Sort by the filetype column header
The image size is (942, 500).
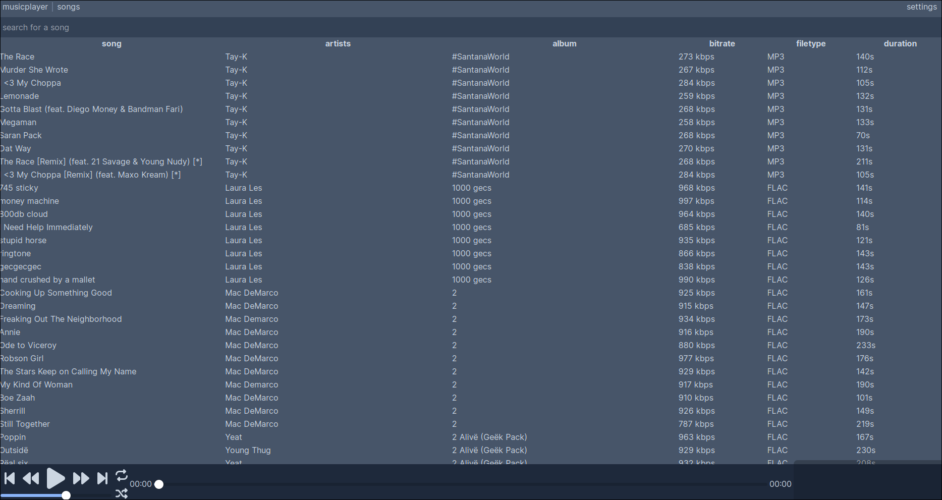(x=811, y=44)
